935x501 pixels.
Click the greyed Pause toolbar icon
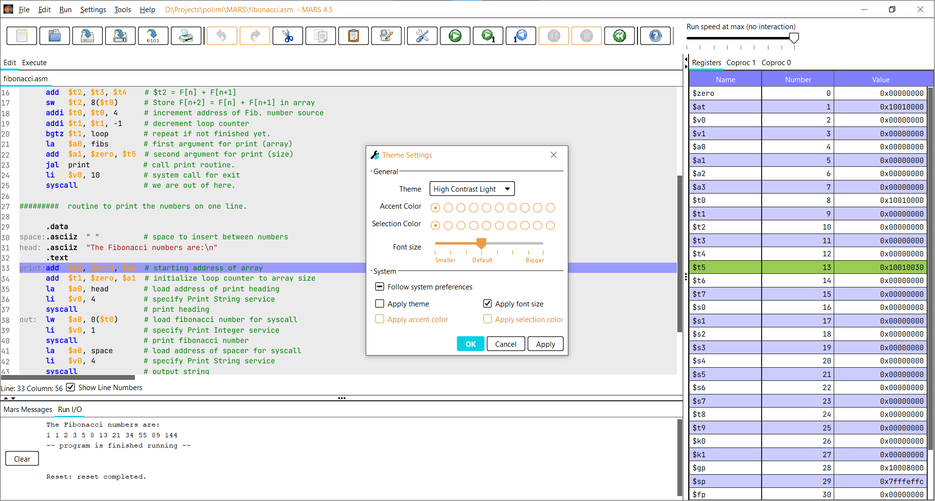554,36
